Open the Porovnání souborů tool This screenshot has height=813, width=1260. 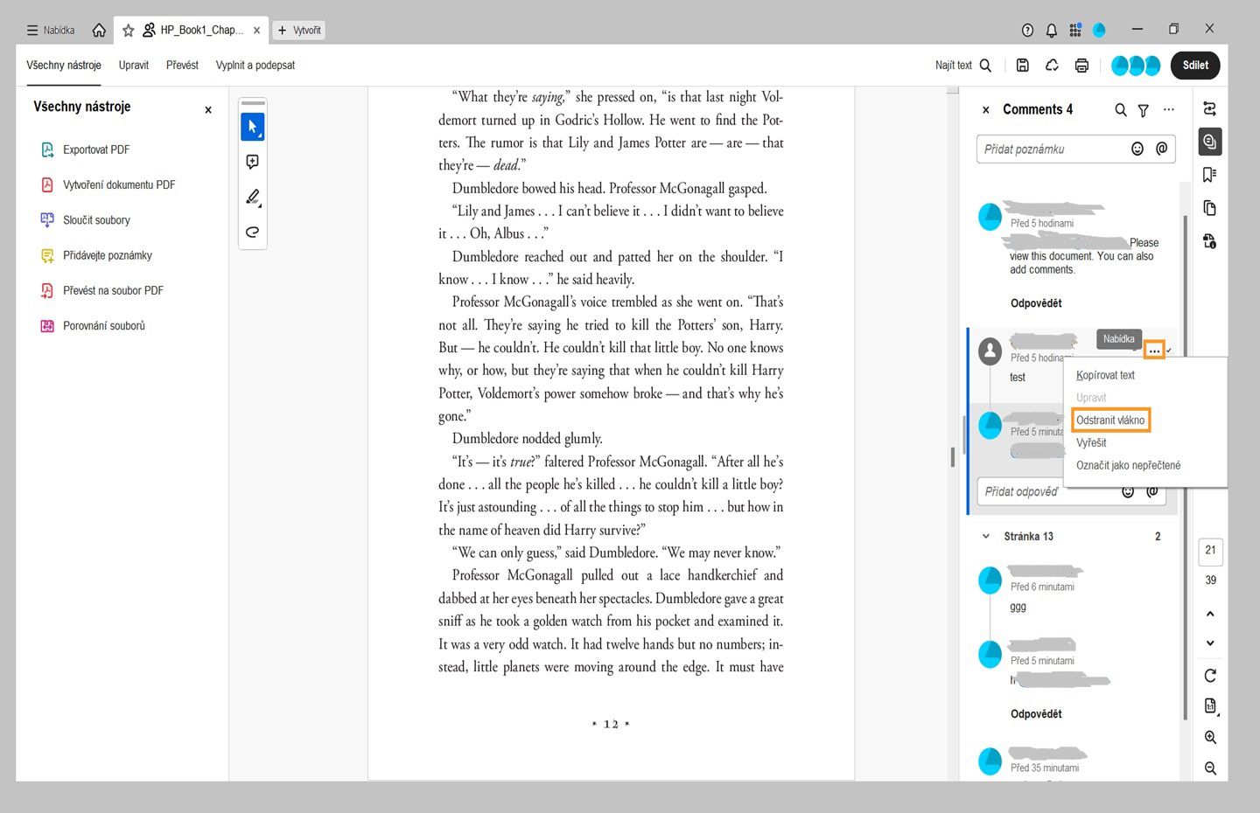pyautogui.click(x=93, y=326)
